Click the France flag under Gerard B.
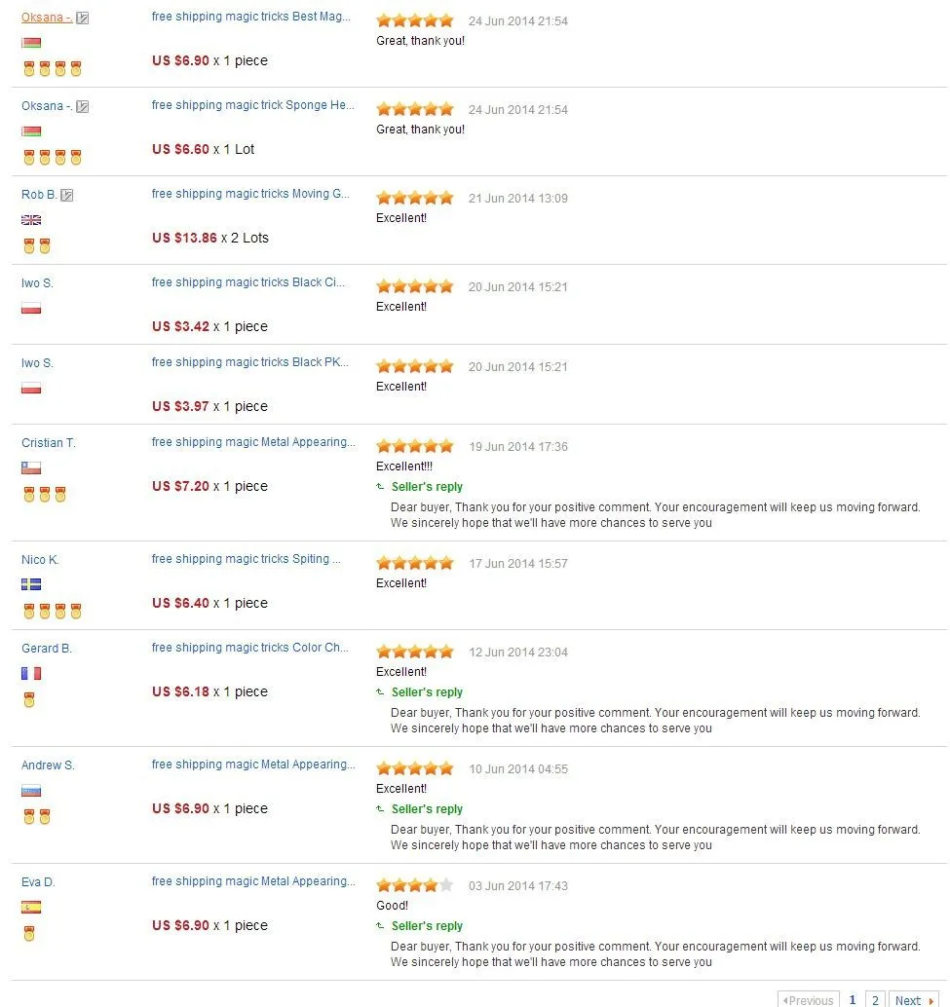 click(31, 673)
